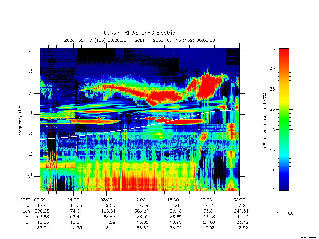Click the time tick label '08:00'
Viewport: 319px width, 239px height.
107,200
